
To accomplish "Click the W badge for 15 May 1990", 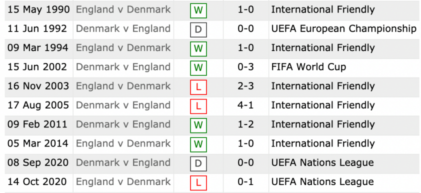I will point(198,10).
